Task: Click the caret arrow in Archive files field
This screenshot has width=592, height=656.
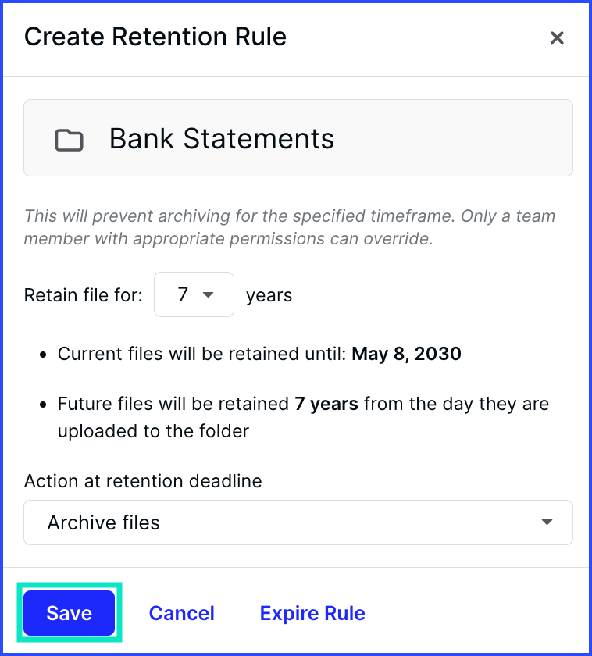Action: point(547,522)
